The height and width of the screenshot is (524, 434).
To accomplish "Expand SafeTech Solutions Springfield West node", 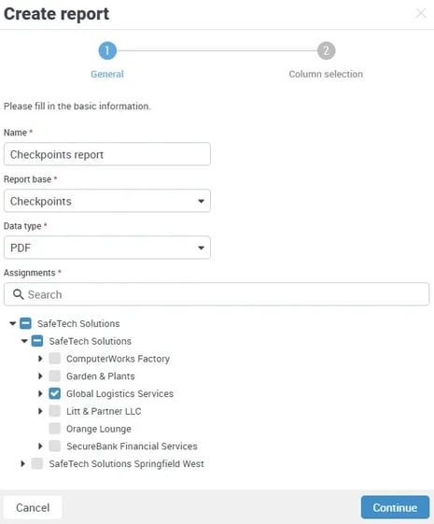I will 22,463.
